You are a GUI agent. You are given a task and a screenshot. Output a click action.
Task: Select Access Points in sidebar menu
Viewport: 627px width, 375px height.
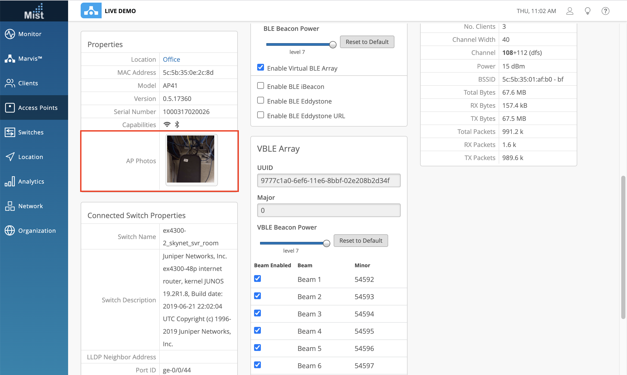[38, 108]
